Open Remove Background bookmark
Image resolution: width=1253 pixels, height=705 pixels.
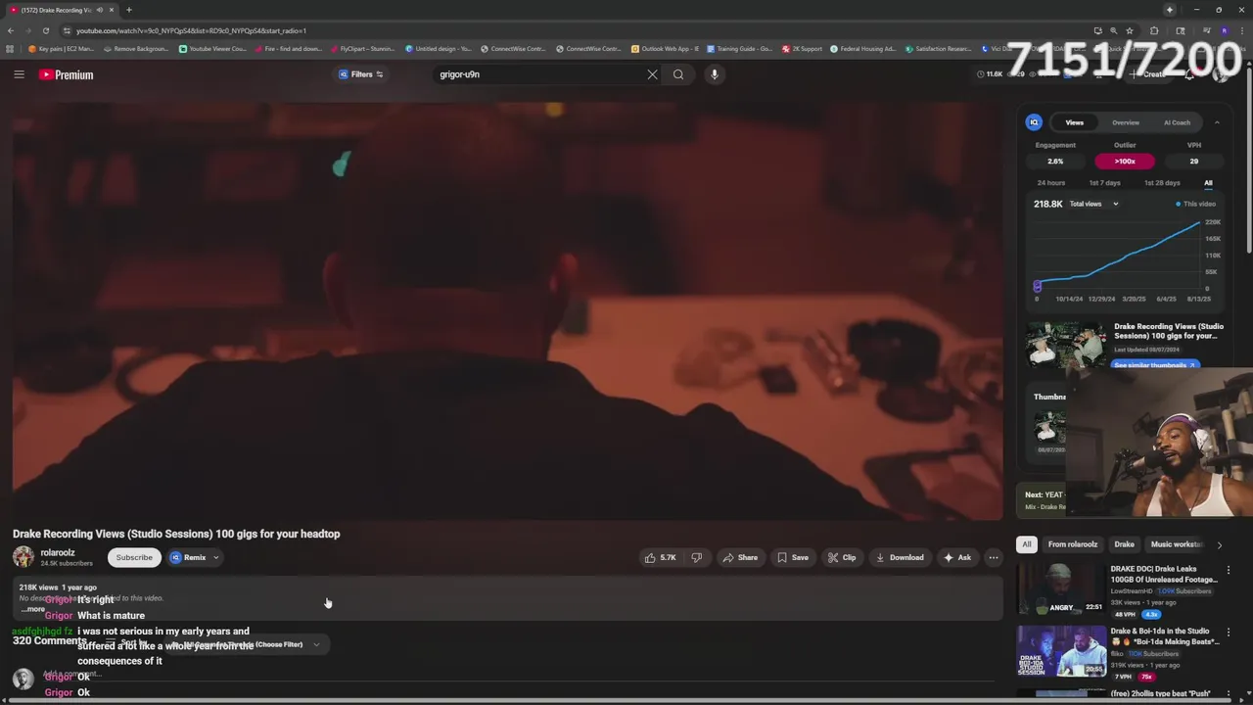tap(136, 49)
